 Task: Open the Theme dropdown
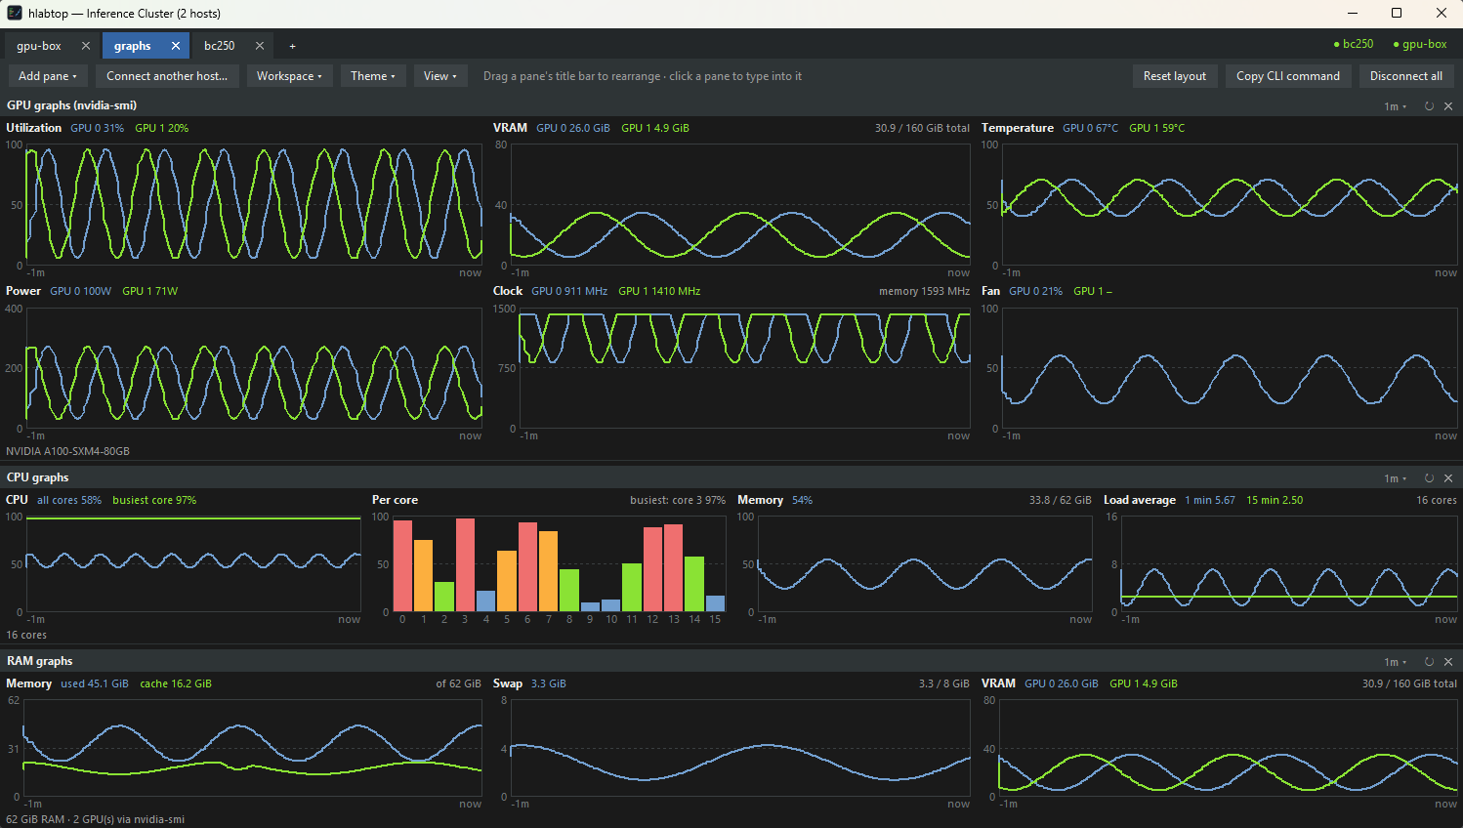click(x=373, y=76)
